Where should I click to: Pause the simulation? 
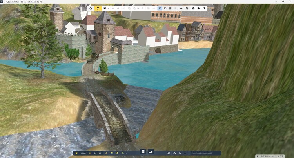[x=90, y=153]
